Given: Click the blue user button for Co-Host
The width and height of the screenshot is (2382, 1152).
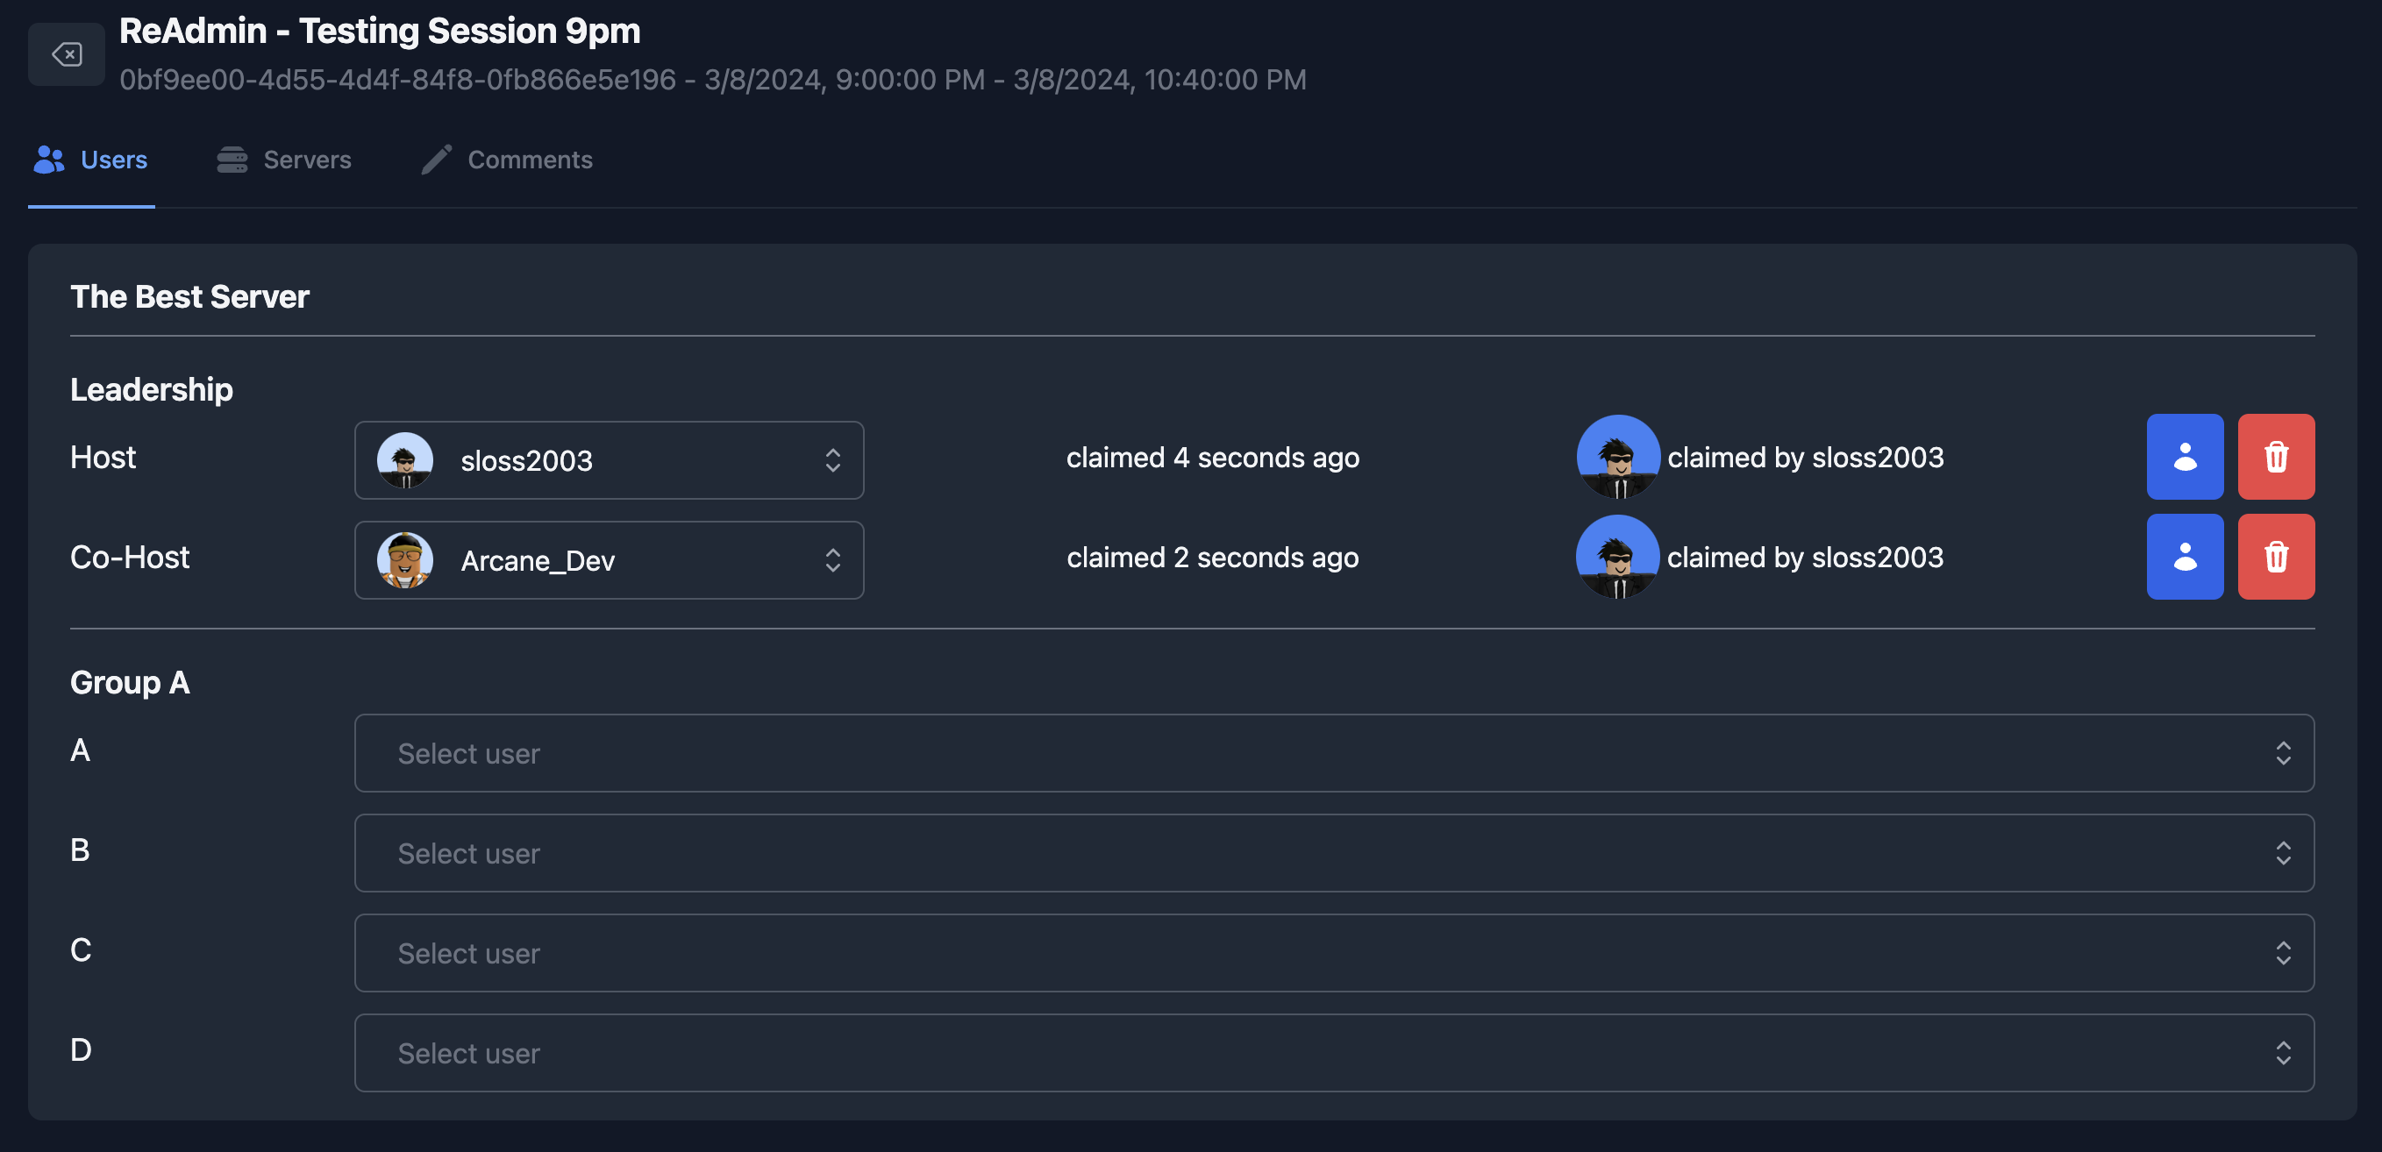Looking at the screenshot, I should [x=2184, y=557].
